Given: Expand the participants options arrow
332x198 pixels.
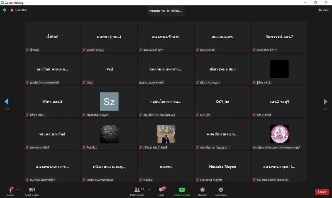Looking at the screenshot, I should point(149,190).
